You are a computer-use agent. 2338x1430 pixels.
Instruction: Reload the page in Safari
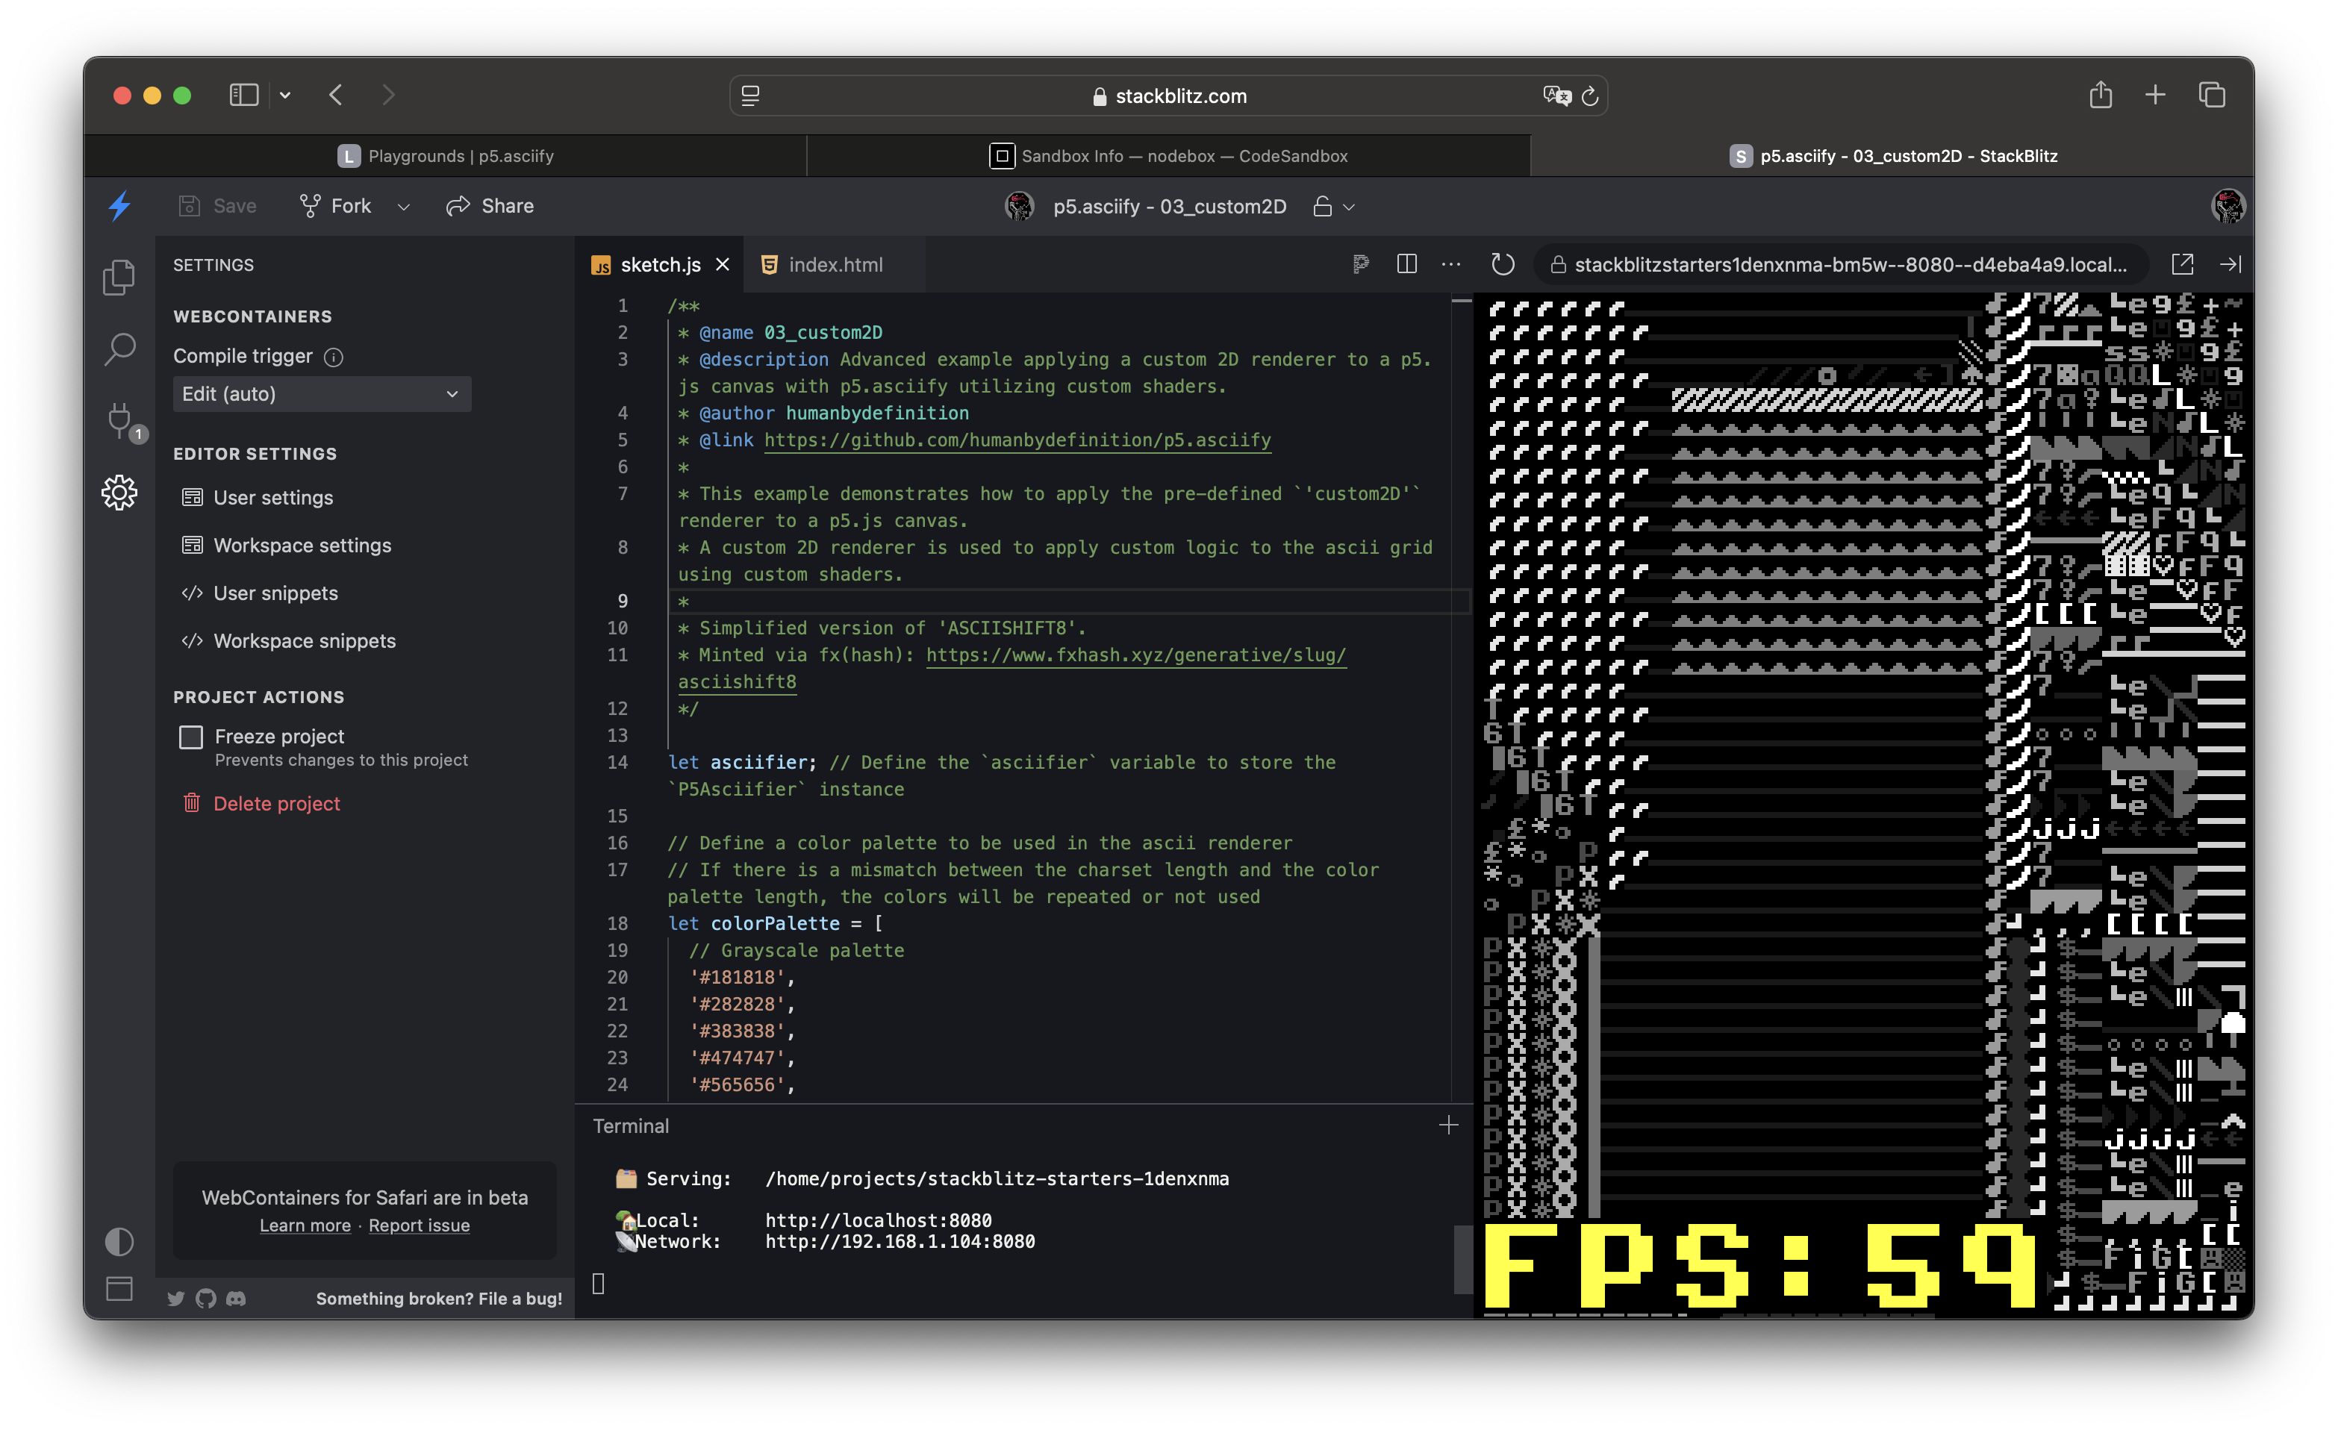[1590, 96]
